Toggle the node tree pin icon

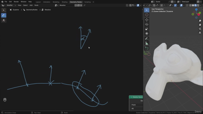click(x=84, y=5)
